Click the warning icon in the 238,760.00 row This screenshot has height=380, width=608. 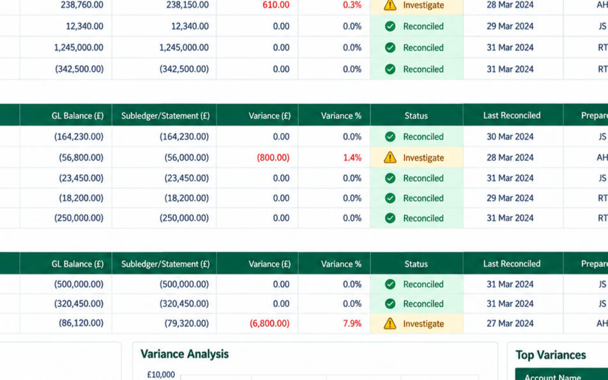click(390, 5)
